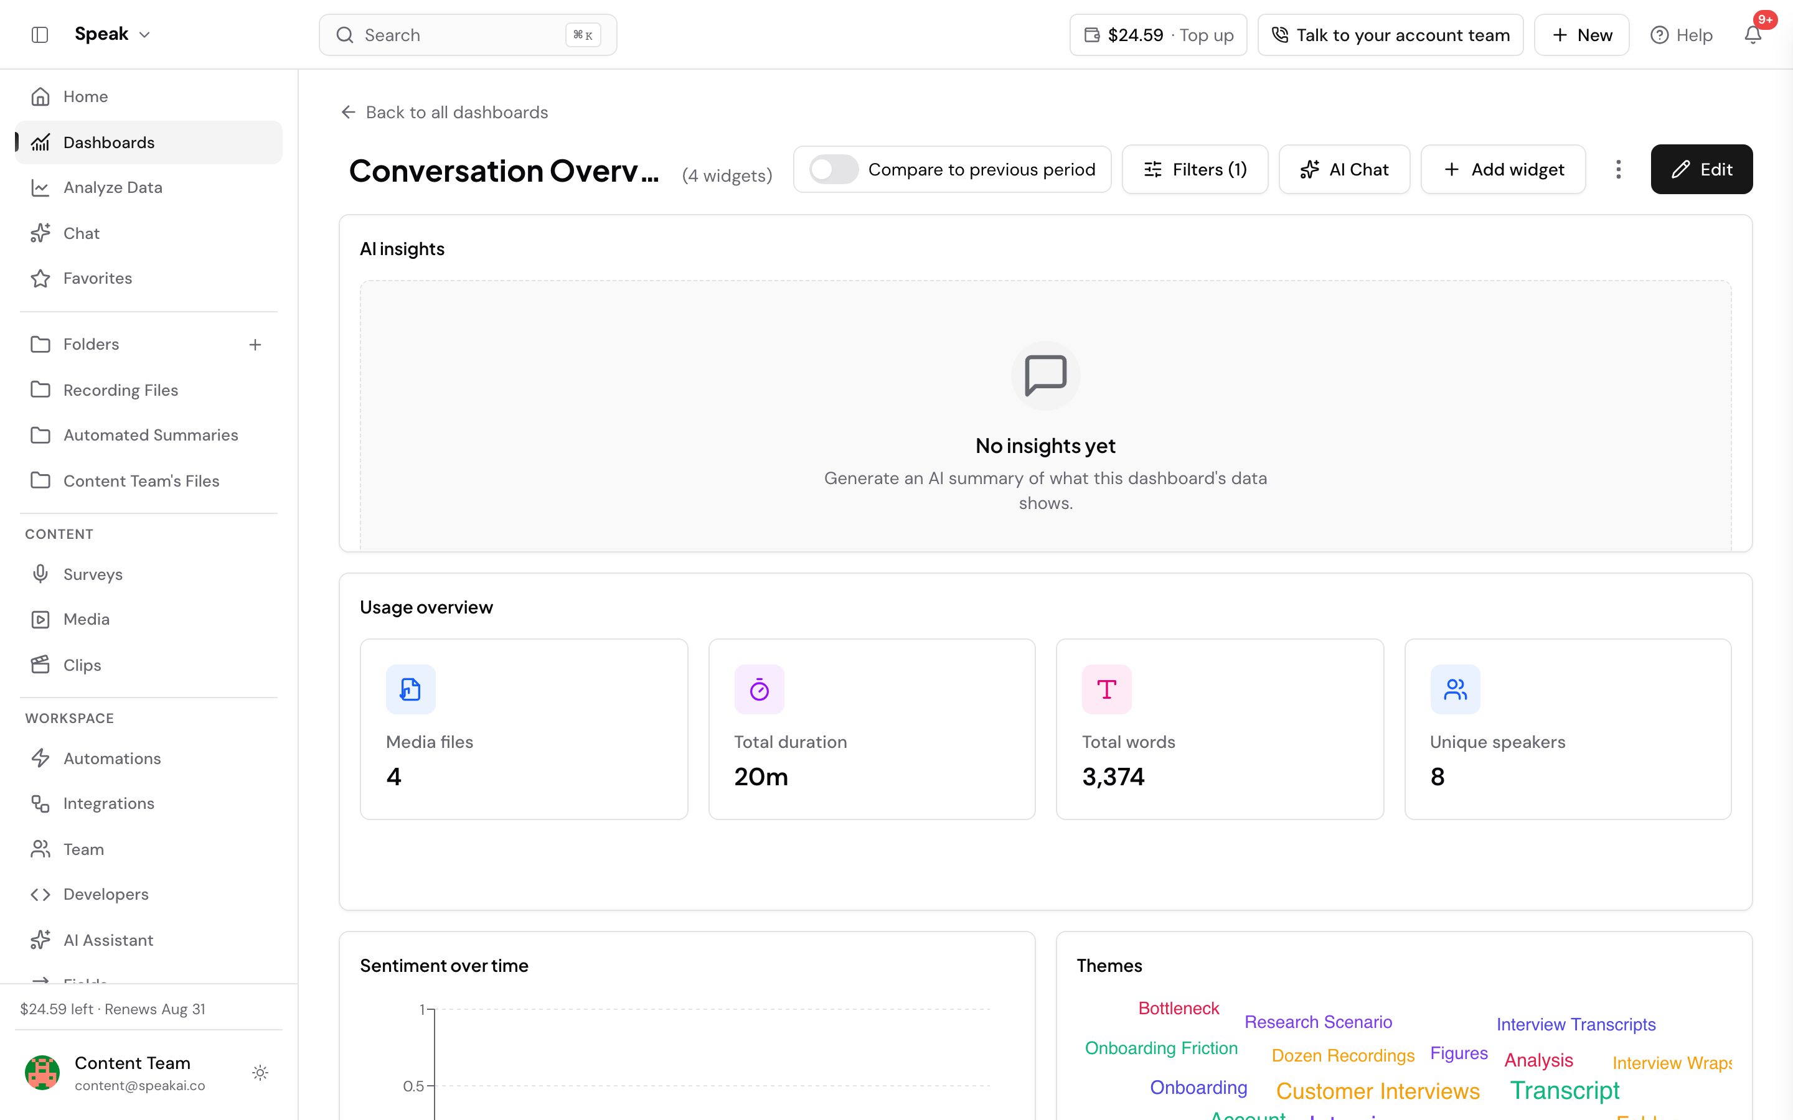This screenshot has width=1793, height=1120.
Task: Open Team in the sidebar
Action: [148, 849]
